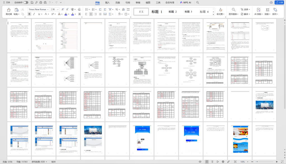Apply the 标题 2 heading style
The image size is (286, 164).
coord(173,12)
